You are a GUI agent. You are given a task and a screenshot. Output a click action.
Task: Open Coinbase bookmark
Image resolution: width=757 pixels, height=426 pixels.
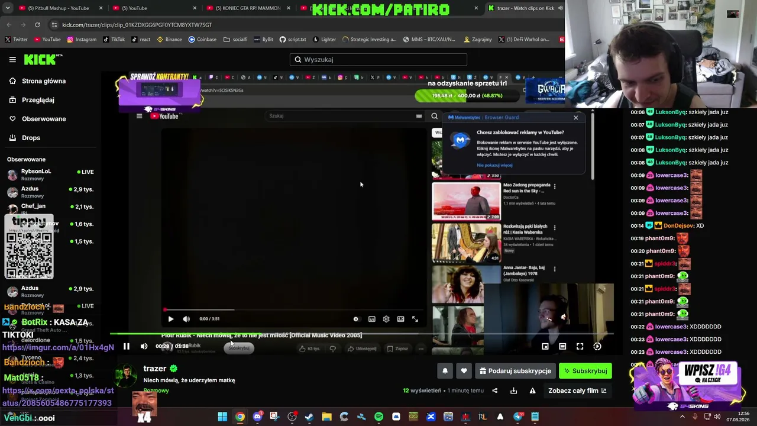pos(202,40)
